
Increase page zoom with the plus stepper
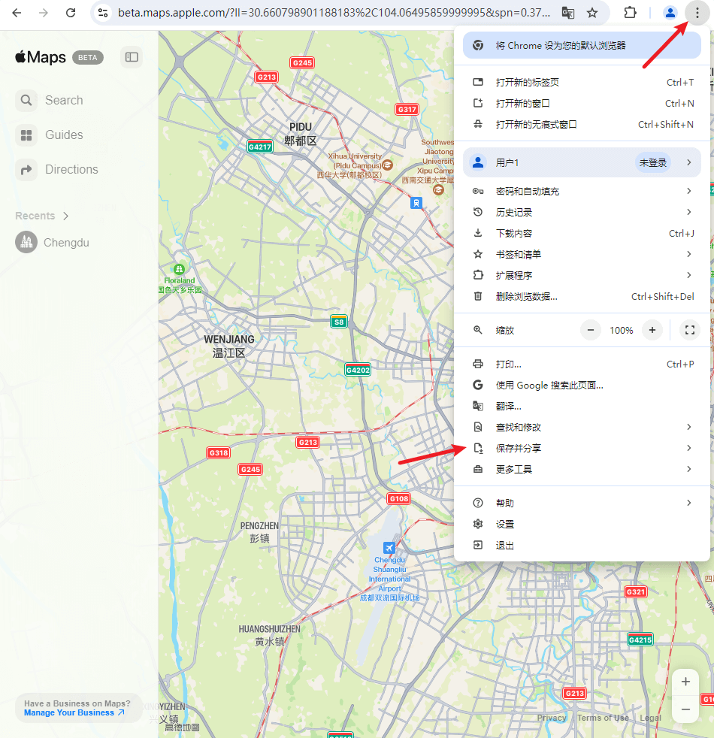click(652, 329)
